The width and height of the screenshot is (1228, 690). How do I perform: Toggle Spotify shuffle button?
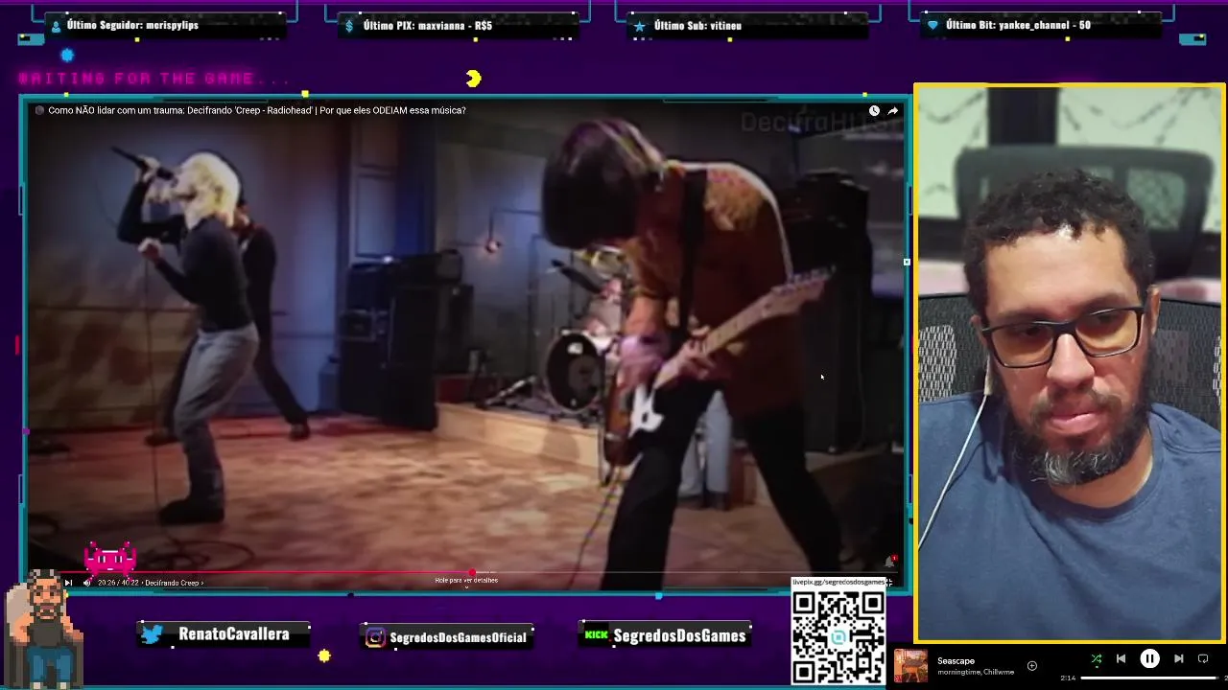click(1097, 659)
